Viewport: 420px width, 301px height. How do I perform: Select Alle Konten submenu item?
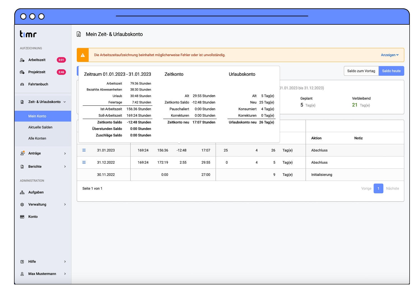pos(37,138)
